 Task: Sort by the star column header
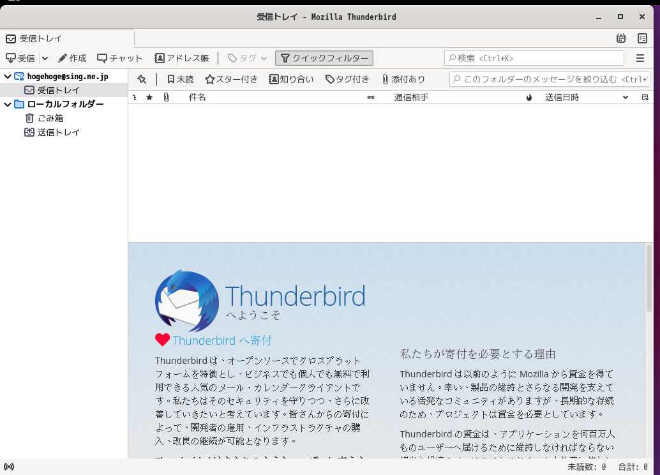149,97
